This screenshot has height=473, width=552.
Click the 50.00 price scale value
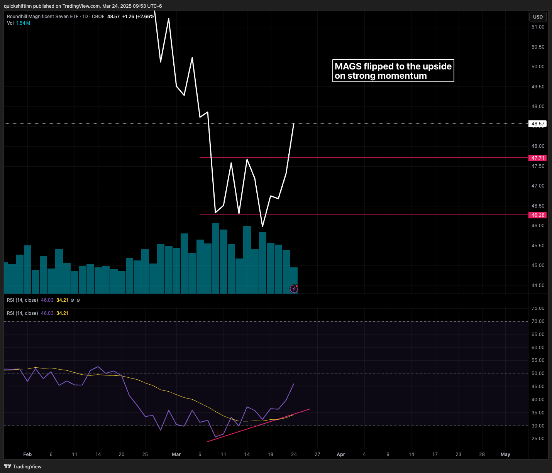pos(538,67)
